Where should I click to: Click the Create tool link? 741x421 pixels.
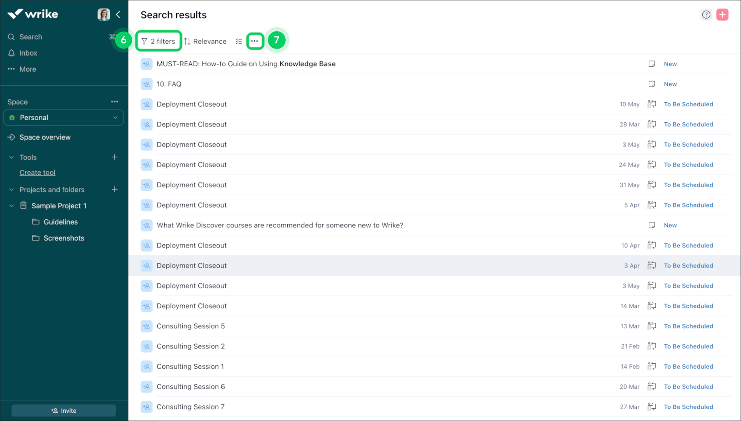click(x=37, y=172)
